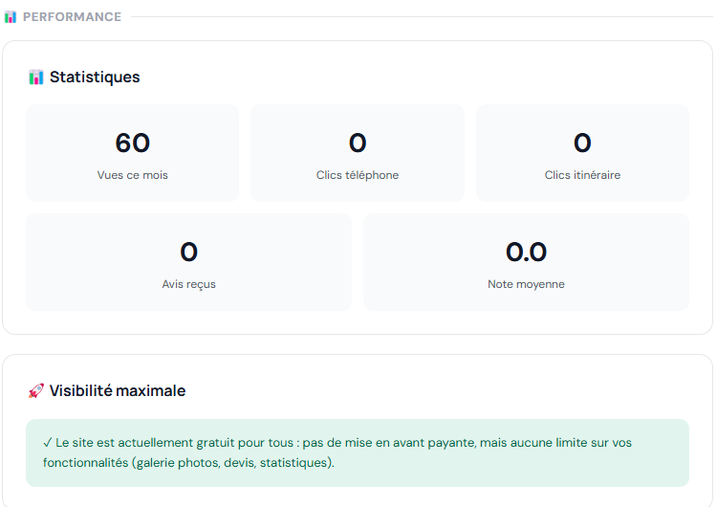This screenshot has height=507, width=717.
Task: Select the 'Vues ce mois' label
Action: pos(133,175)
